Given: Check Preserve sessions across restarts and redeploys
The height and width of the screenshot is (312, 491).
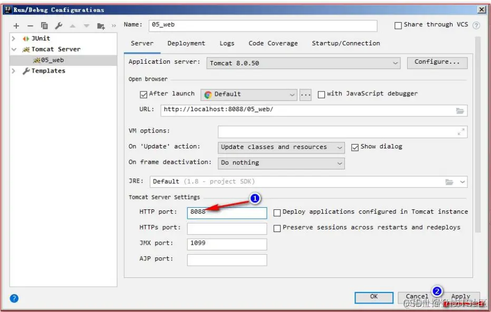Looking at the screenshot, I should pyautogui.click(x=277, y=228).
